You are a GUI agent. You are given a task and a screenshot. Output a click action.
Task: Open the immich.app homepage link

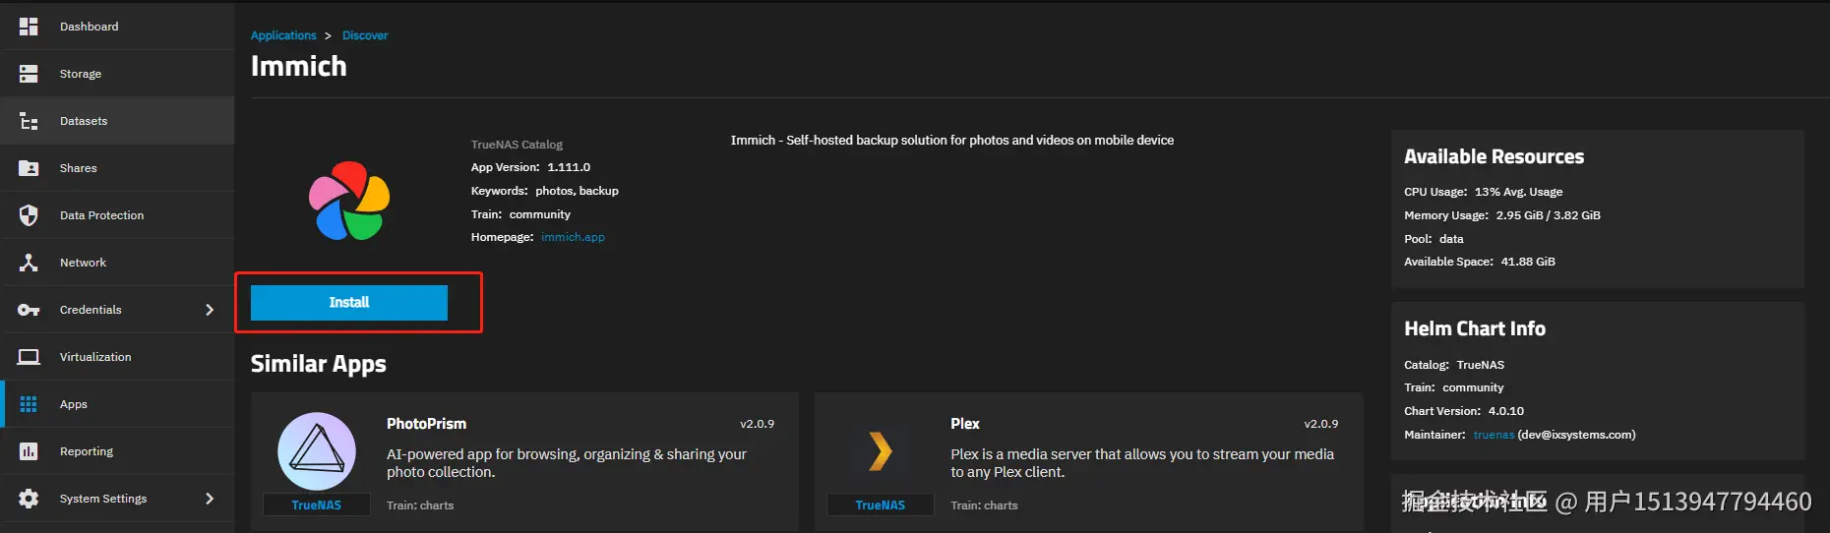click(x=573, y=237)
